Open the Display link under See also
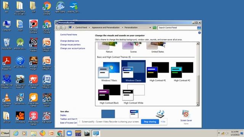The height and width of the screenshot is (137, 244). pyautogui.click(x=63, y=115)
